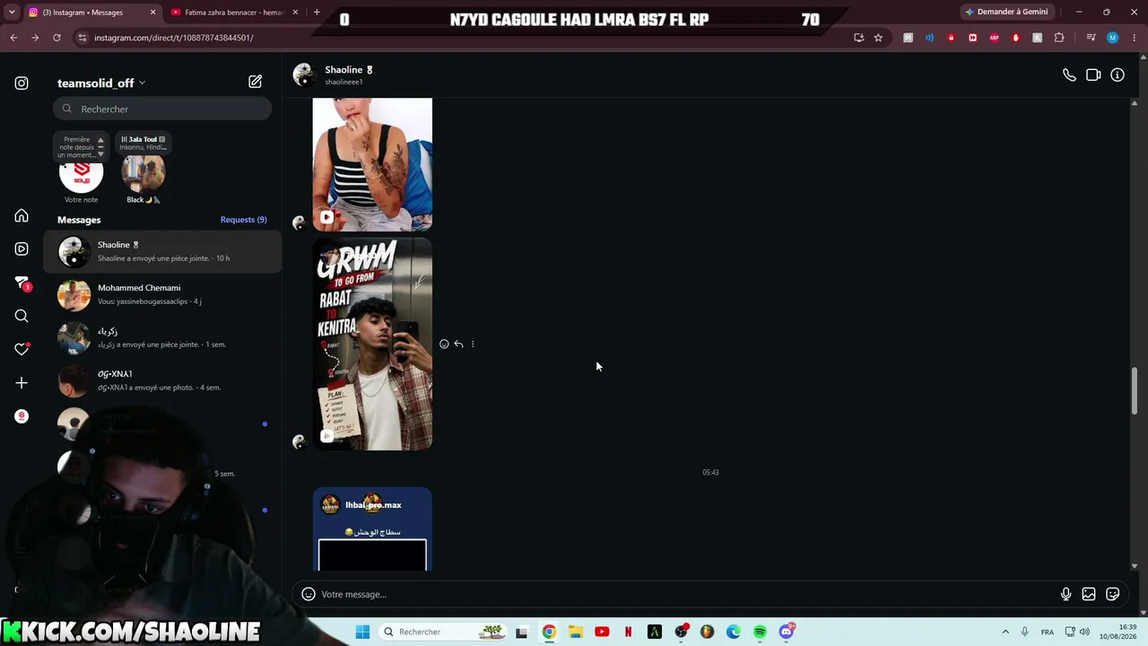Open emoji picker in message composer
This screenshot has height=646, width=1148.
309,594
